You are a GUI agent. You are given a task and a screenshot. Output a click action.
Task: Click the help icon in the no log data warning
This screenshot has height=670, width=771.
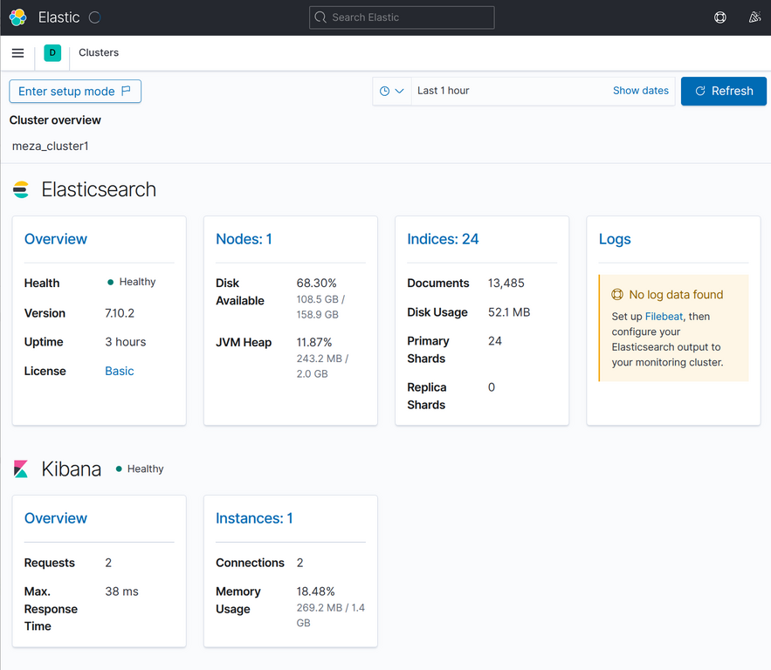616,295
